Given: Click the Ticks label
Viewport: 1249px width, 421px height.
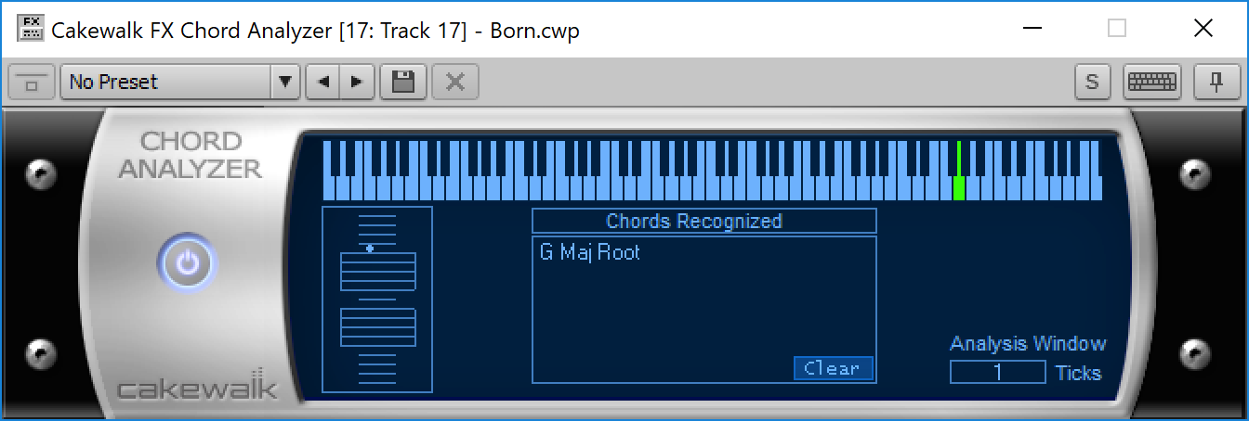Looking at the screenshot, I should pos(1078,373).
